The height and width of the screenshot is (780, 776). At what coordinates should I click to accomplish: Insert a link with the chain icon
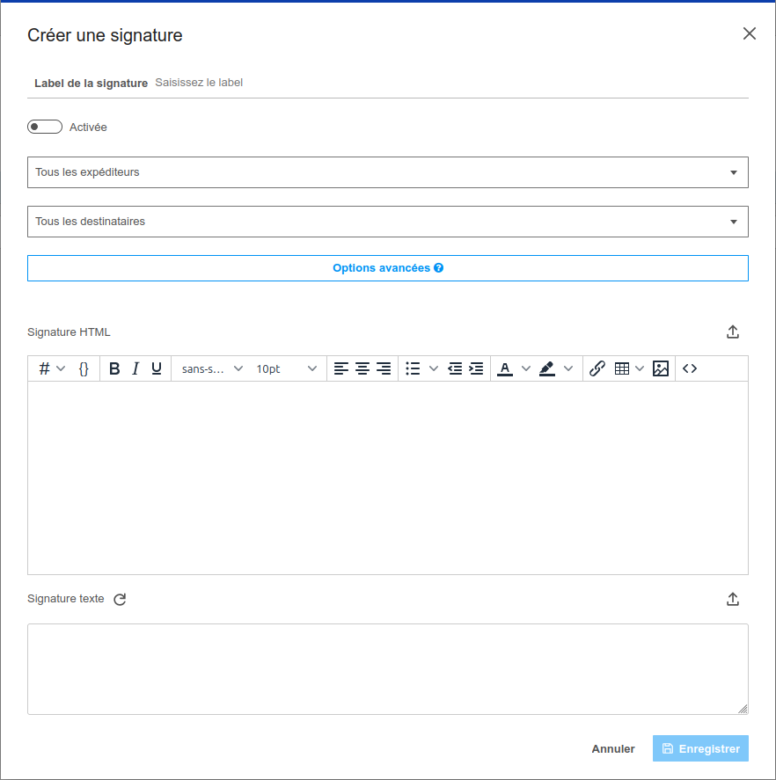(x=597, y=369)
